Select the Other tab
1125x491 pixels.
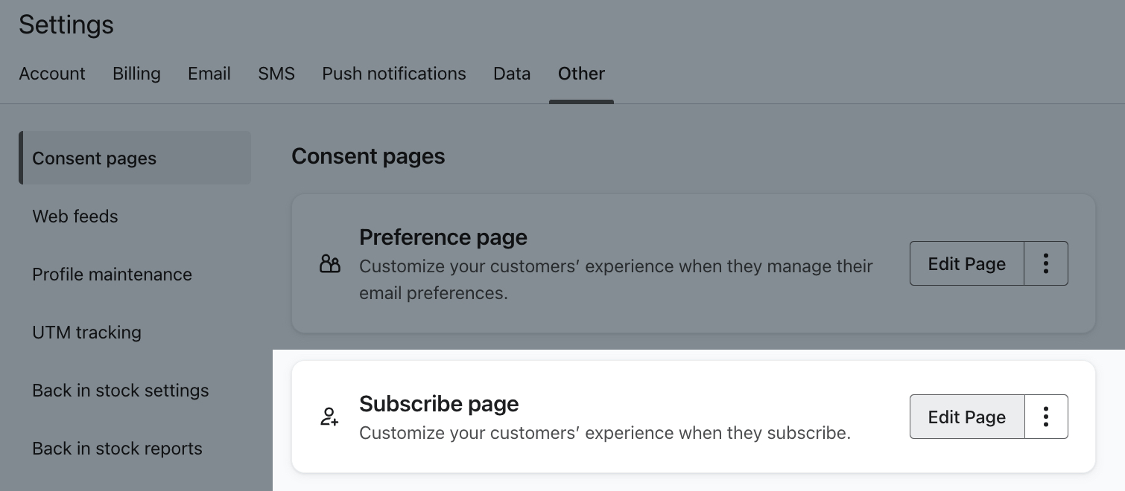point(581,74)
